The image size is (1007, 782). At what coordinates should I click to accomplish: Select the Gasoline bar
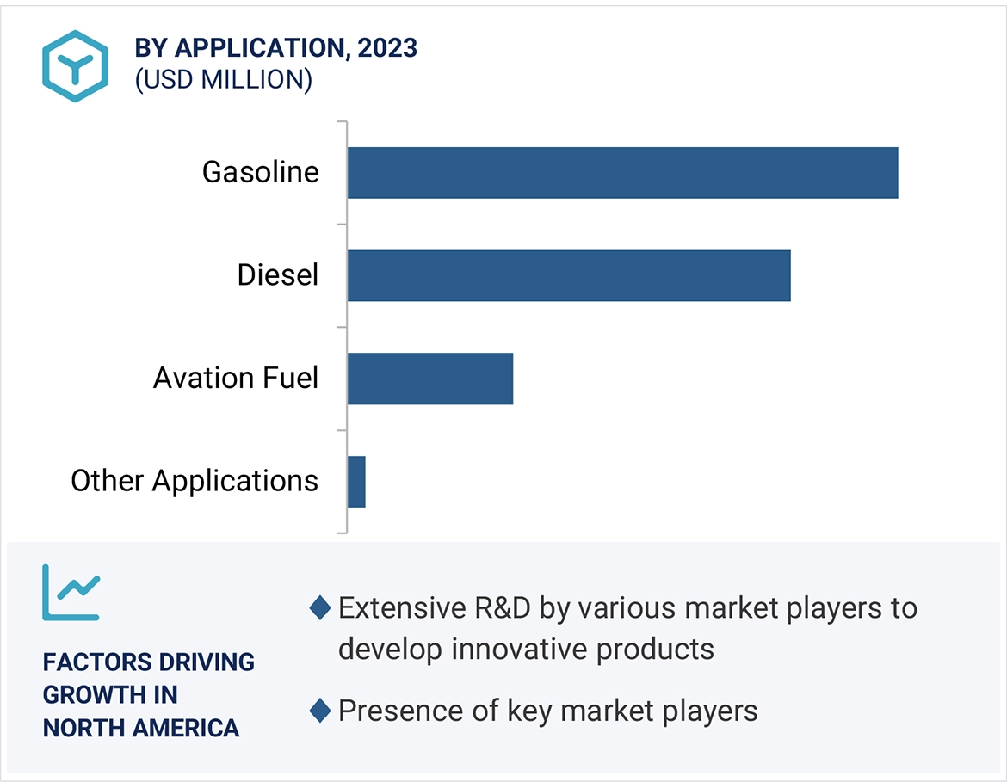coord(622,173)
